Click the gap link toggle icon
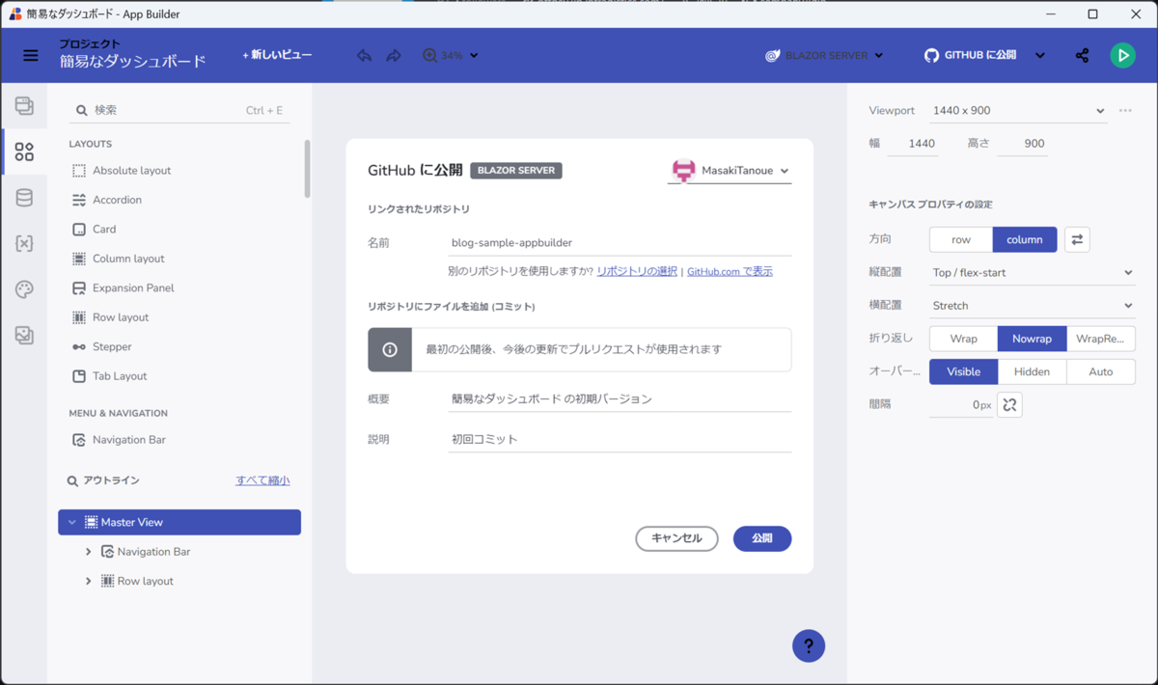 (x=1009, y=405)
